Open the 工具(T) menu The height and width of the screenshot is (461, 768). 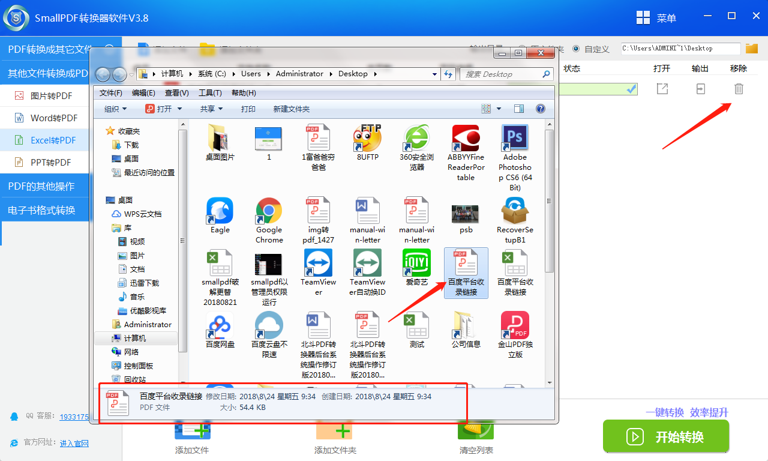click(210, 93)
